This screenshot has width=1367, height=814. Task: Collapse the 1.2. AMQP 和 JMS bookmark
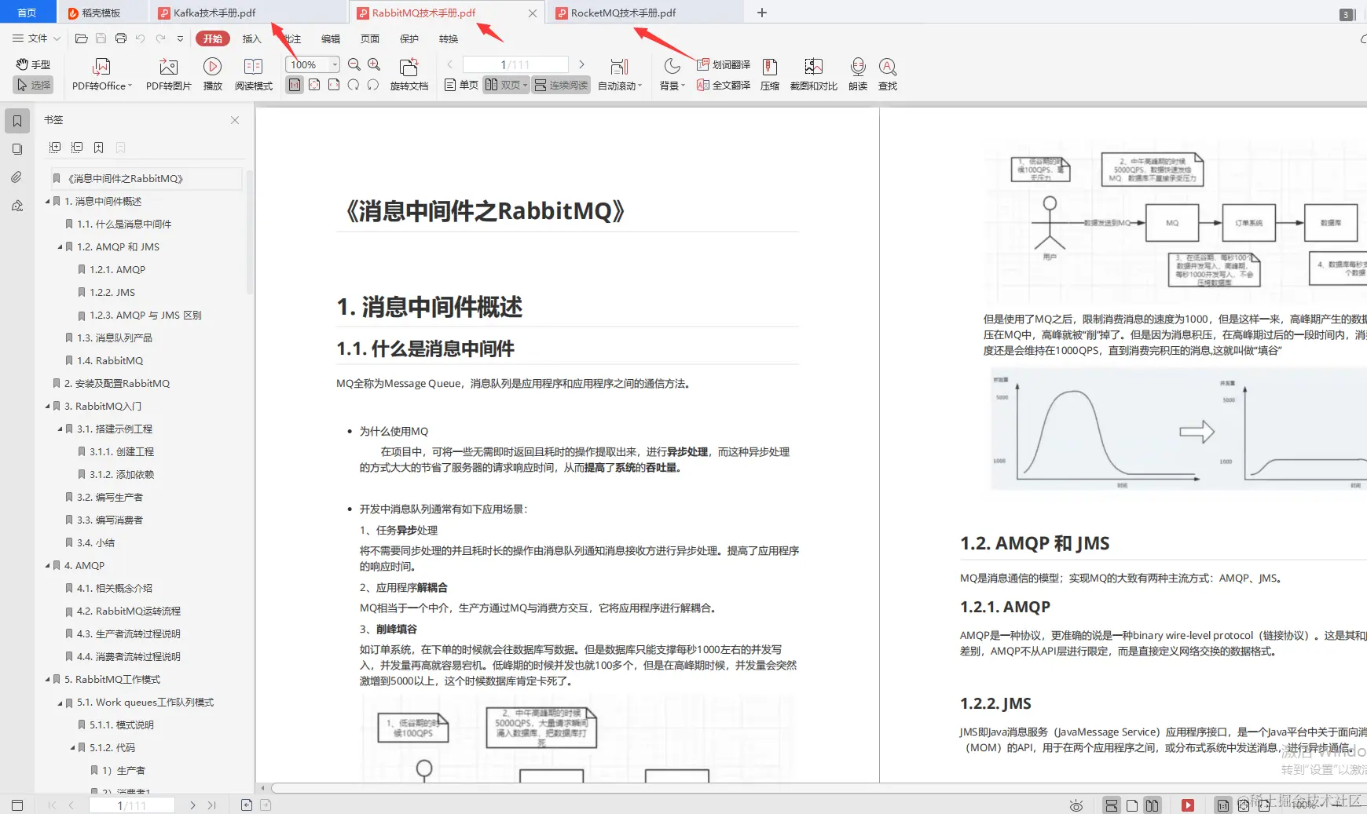(x=60, y=247)
